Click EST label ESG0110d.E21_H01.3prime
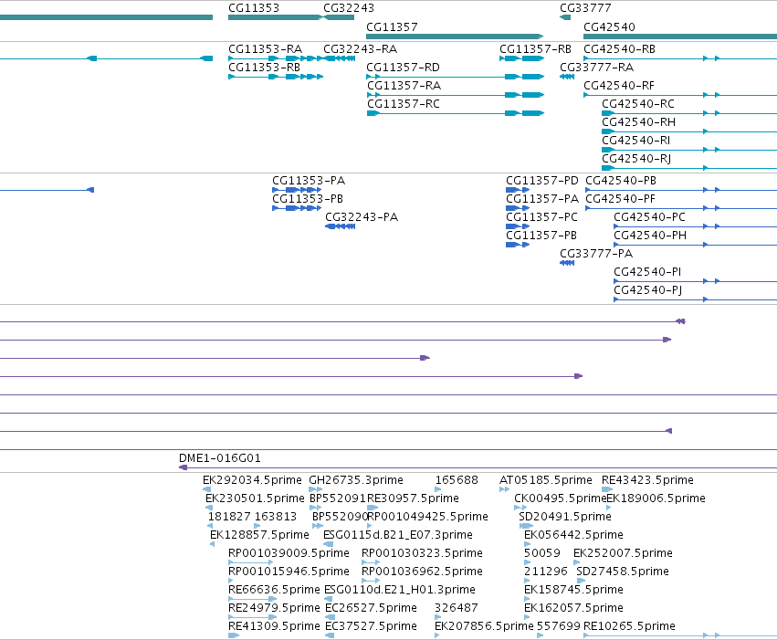777x640 pixels. [x=400, y=591]
